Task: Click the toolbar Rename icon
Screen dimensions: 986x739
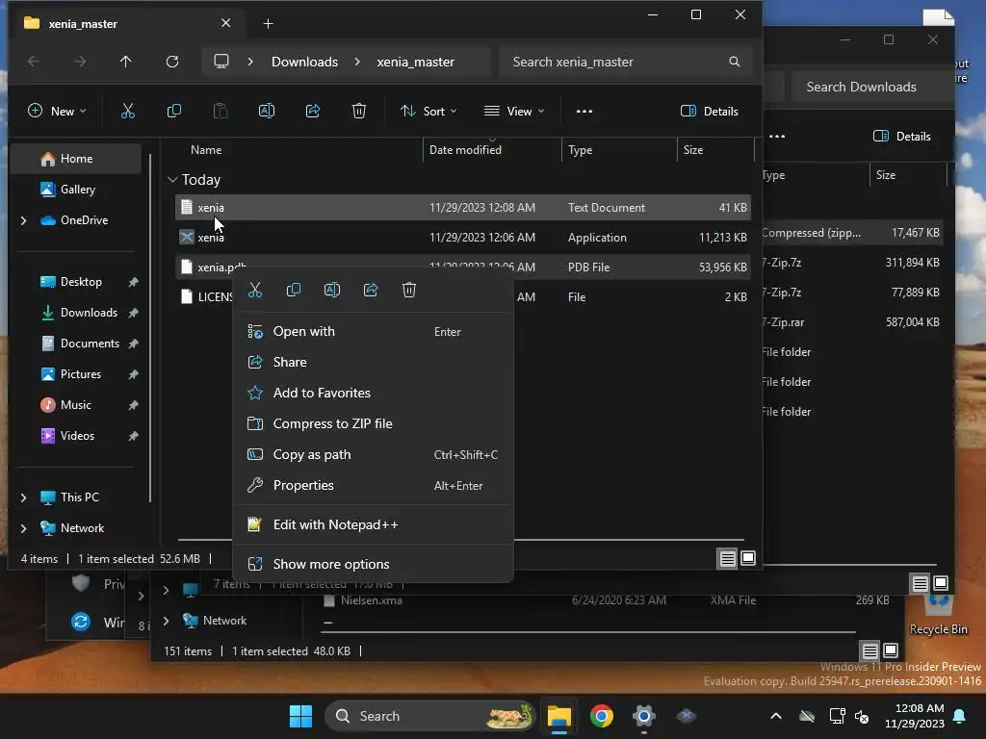Action: (267, 112)
